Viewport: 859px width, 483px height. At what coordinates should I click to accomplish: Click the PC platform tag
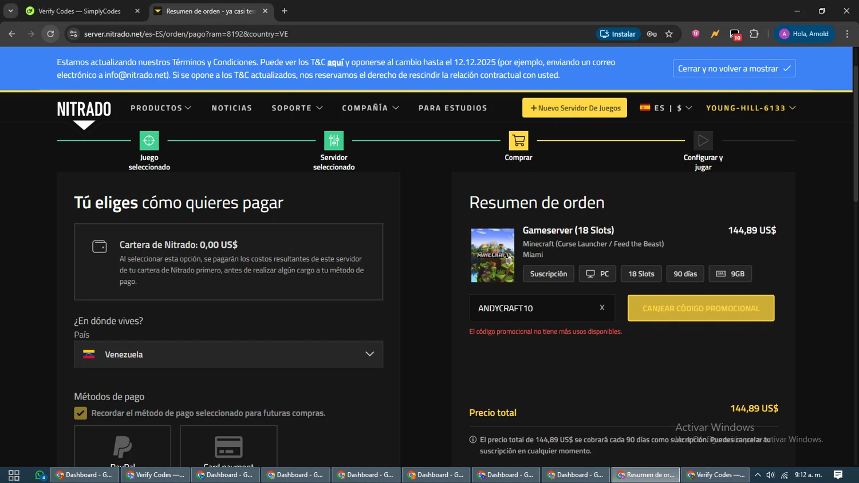coord(597,274)
